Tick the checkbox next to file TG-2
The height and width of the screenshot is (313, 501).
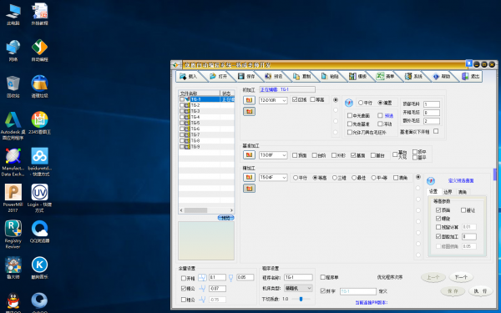182,105
